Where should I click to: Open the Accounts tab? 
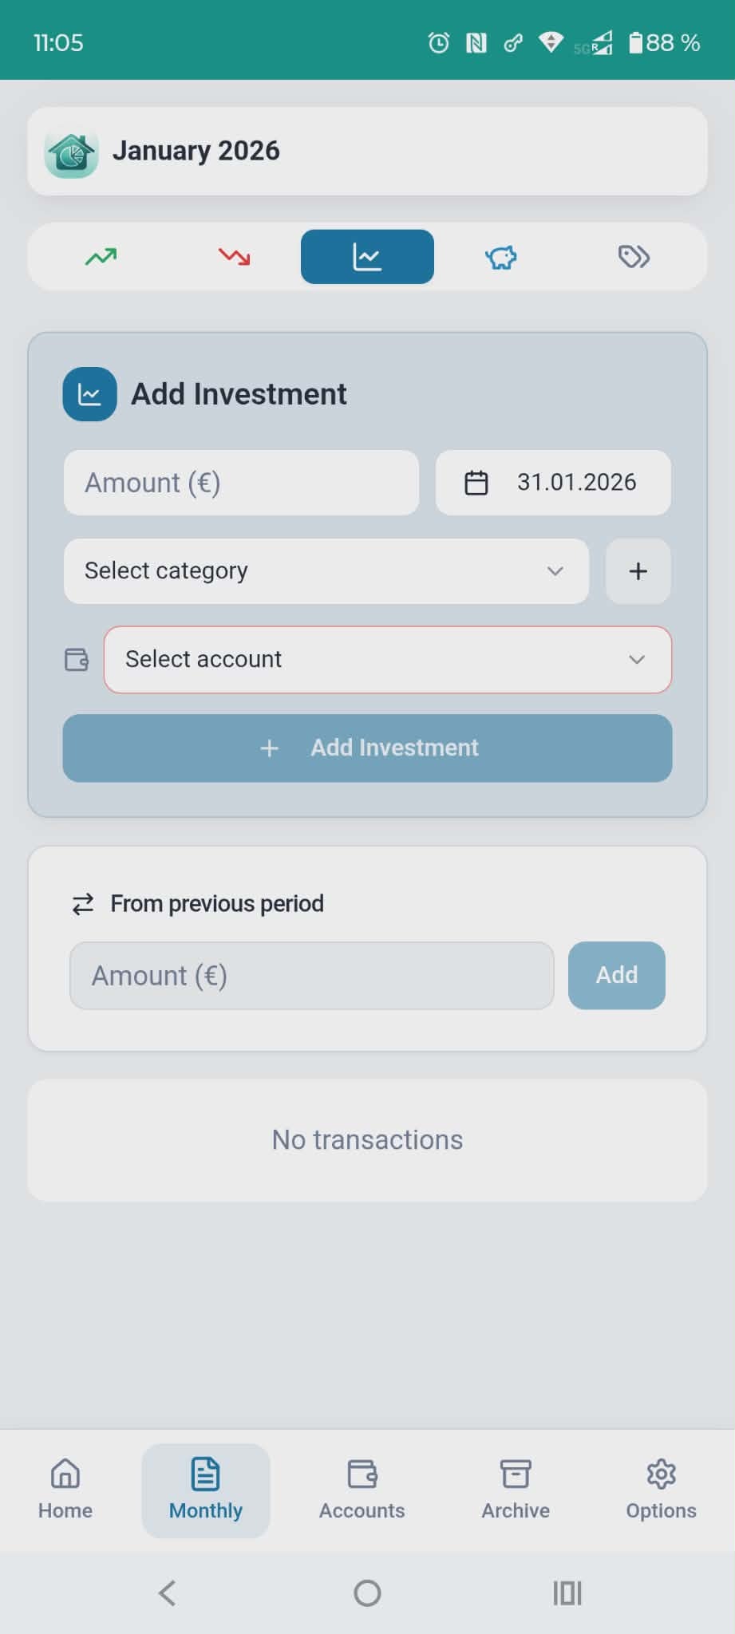coord(362,1488)
